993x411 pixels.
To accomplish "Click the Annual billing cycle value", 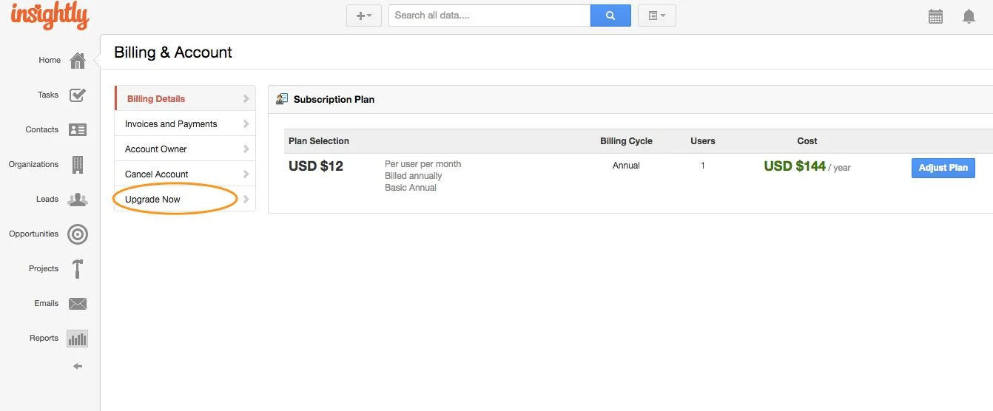I will click(x=626, y=166).
